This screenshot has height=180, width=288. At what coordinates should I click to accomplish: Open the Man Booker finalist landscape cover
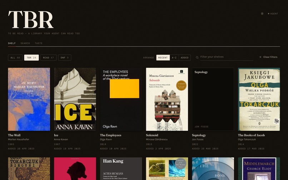167,169
